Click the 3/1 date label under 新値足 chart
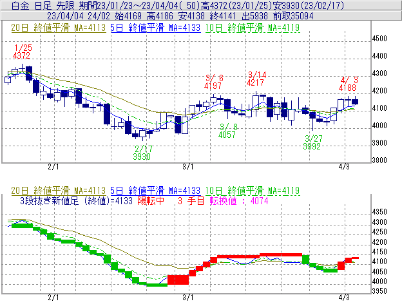Viewport: 402px width, 306px height. (188, 298)
